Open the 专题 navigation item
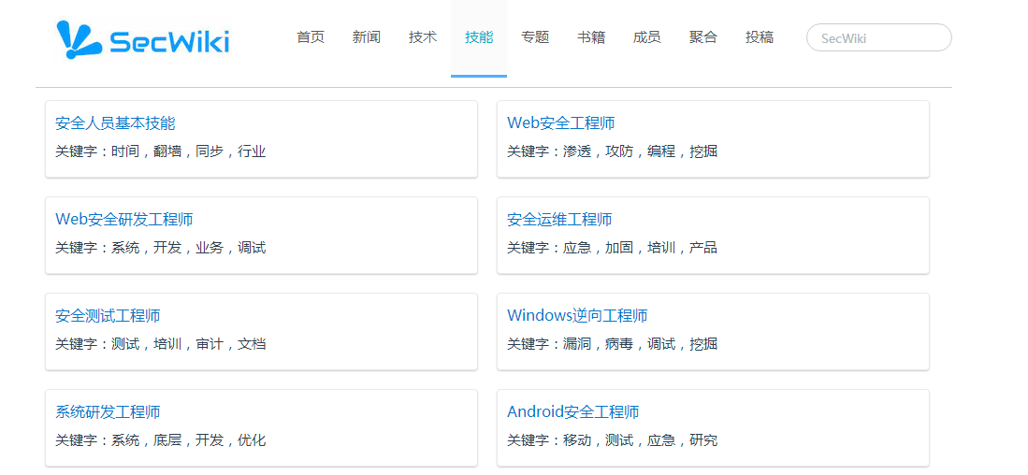 pos(535,37)
